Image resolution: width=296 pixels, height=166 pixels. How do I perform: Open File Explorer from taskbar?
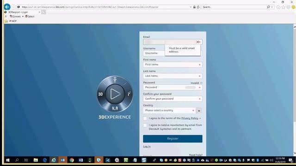(x=36, y=160)
